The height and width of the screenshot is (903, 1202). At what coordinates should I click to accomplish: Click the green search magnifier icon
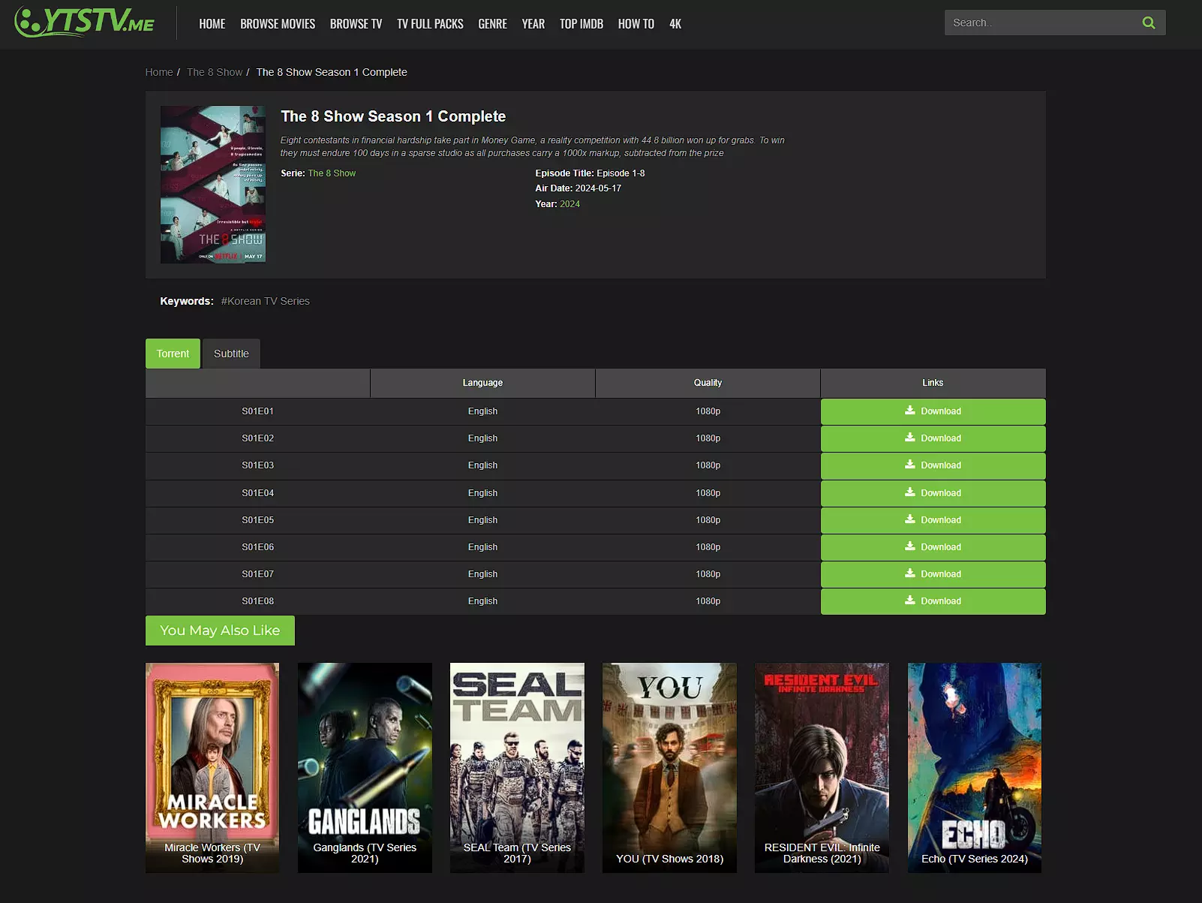click(1148, 23)
